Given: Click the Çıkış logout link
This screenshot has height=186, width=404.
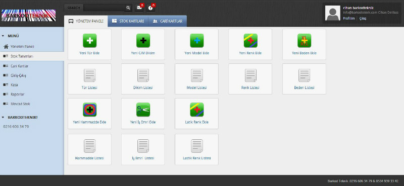Looking at the screenshot, I should pos(363,19).
